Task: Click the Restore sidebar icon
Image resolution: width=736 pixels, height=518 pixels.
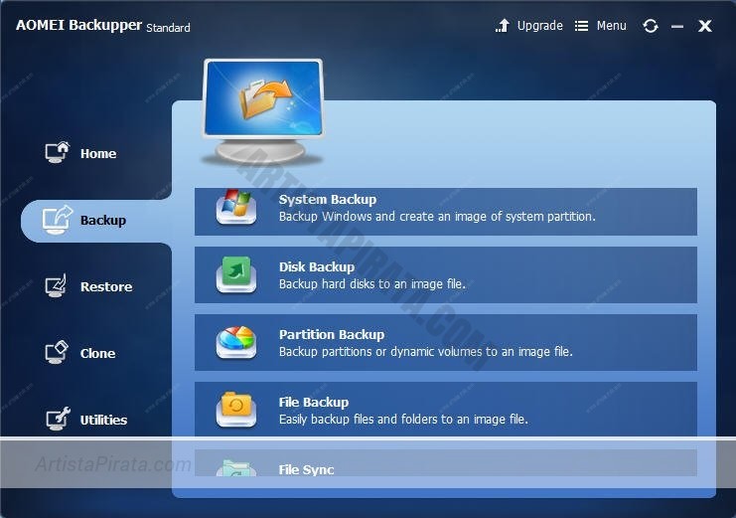Action: (57, 285)
